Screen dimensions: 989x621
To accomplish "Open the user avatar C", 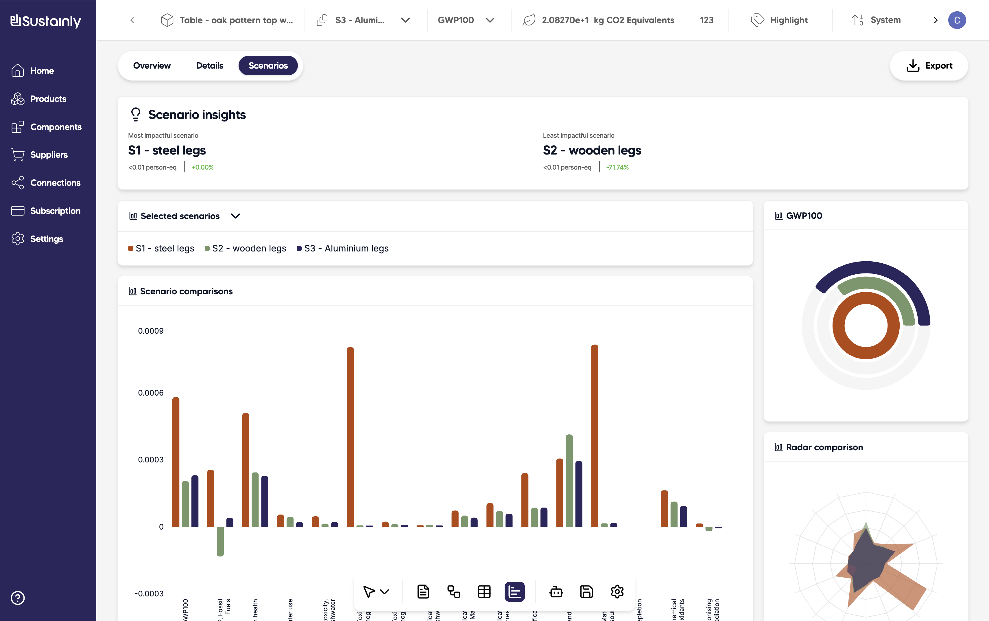I will coord(957,20).
